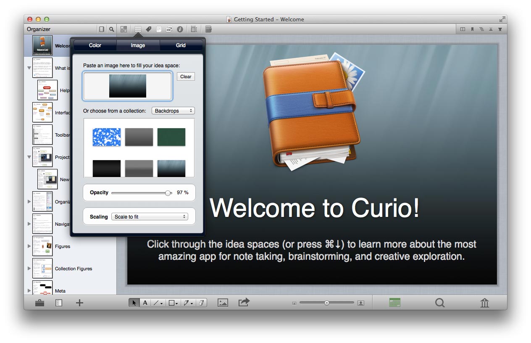Viewport: 531px width, 343px height.
Task: Click the idea space dimensions icon
Action: 194,29
